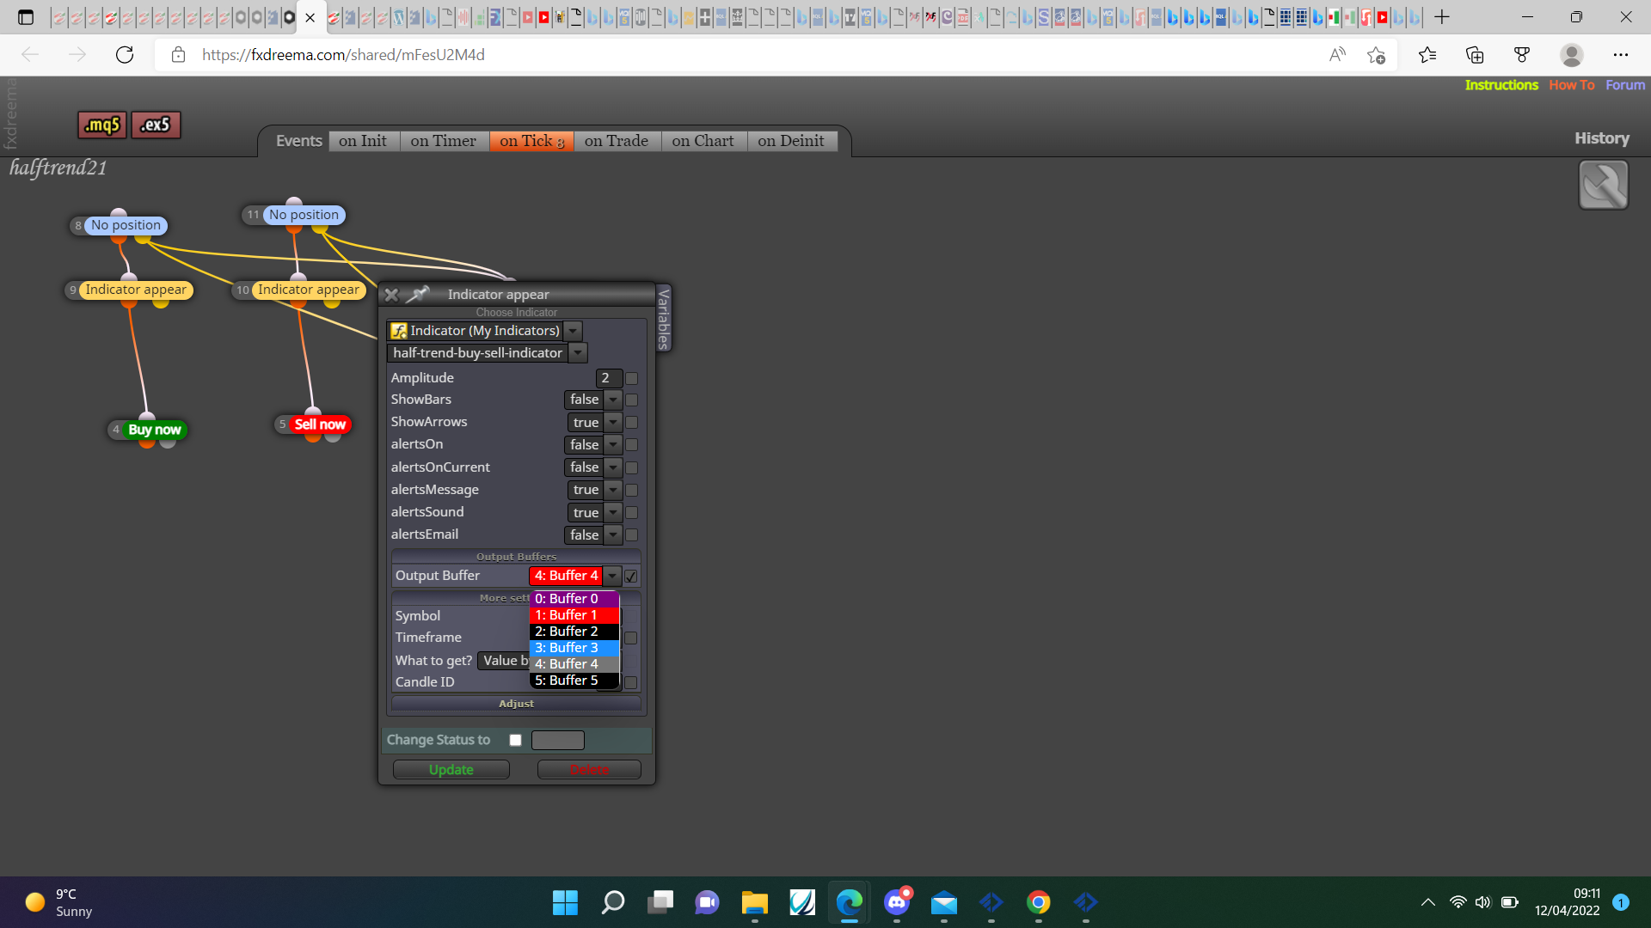Open browser Collections
The image size is (1651, 928).
[x=1475, y=55]
